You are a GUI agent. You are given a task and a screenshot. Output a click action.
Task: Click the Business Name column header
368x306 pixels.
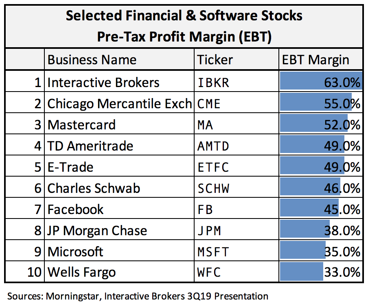click(119, 59)
